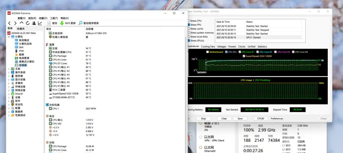Click the up-level arrow icon in AIDA64 toolbar
The height and width of the screenshot is (153, 343).
coord(22,23)
